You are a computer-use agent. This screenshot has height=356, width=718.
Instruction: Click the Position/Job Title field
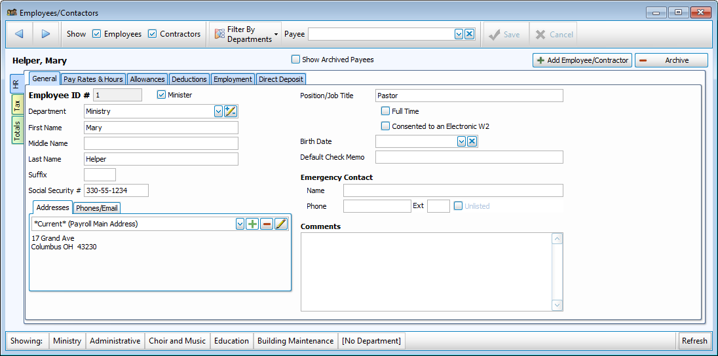coord(469,96)
